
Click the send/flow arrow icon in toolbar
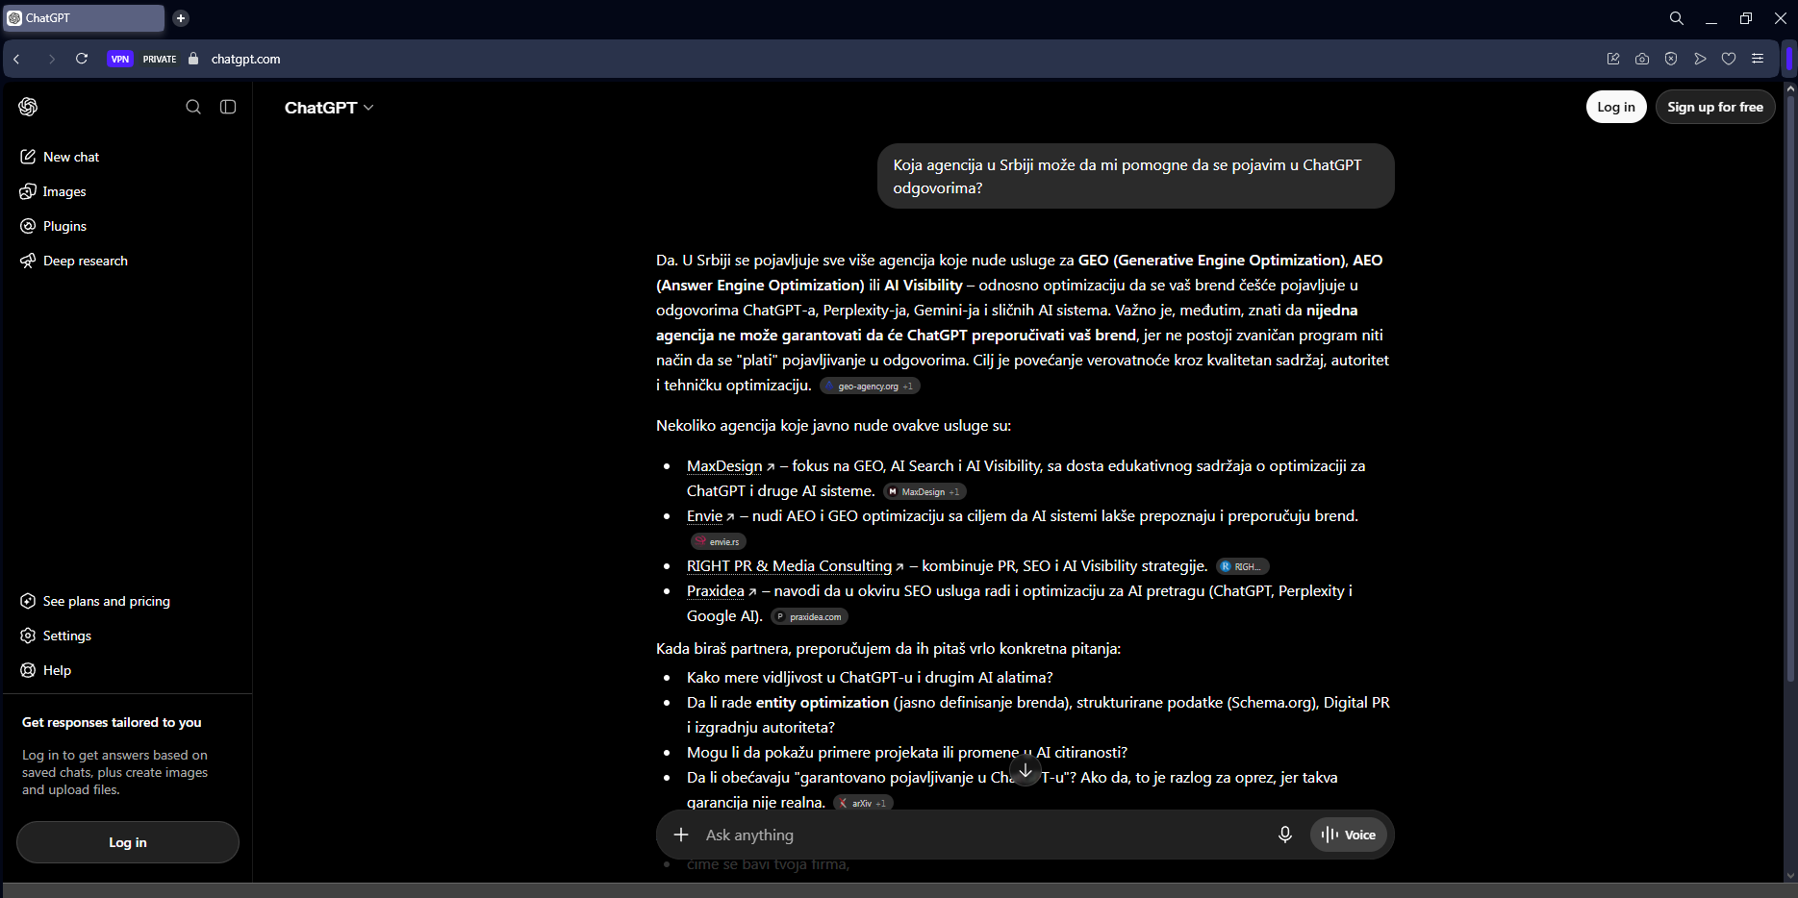(x=1700, y=59)
